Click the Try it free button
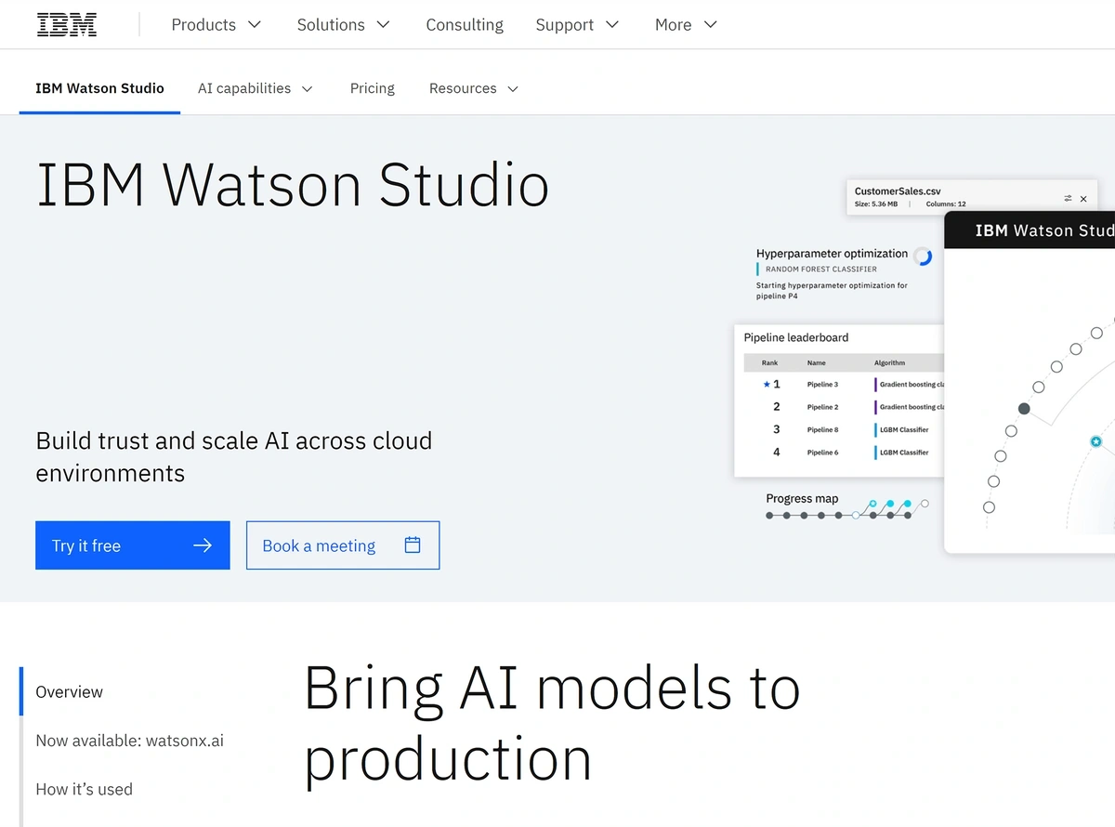Screen dimensions: 1115x827 click(x=133, y=545)
